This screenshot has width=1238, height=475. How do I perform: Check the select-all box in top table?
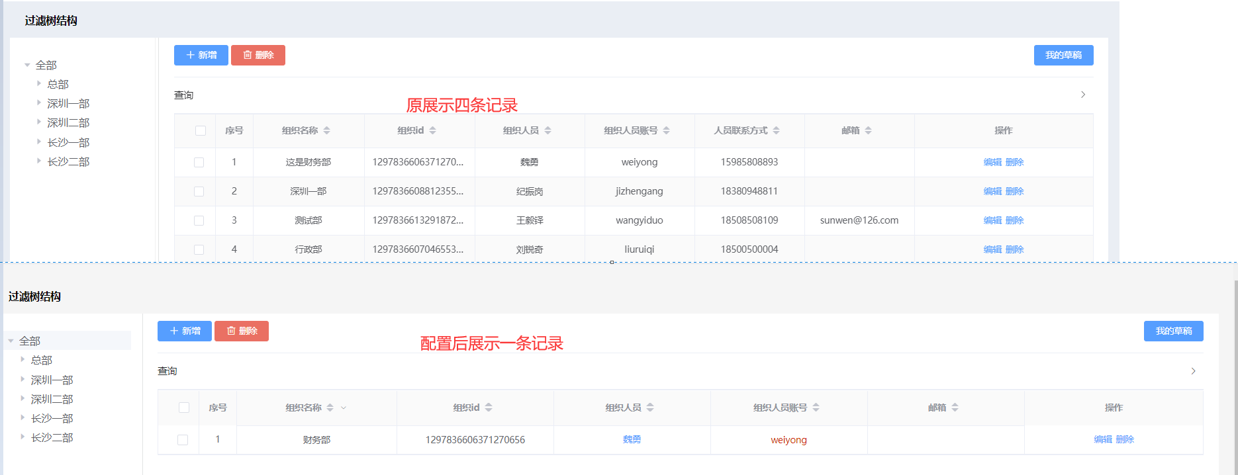pyautogui.click(x=201, y=131)
